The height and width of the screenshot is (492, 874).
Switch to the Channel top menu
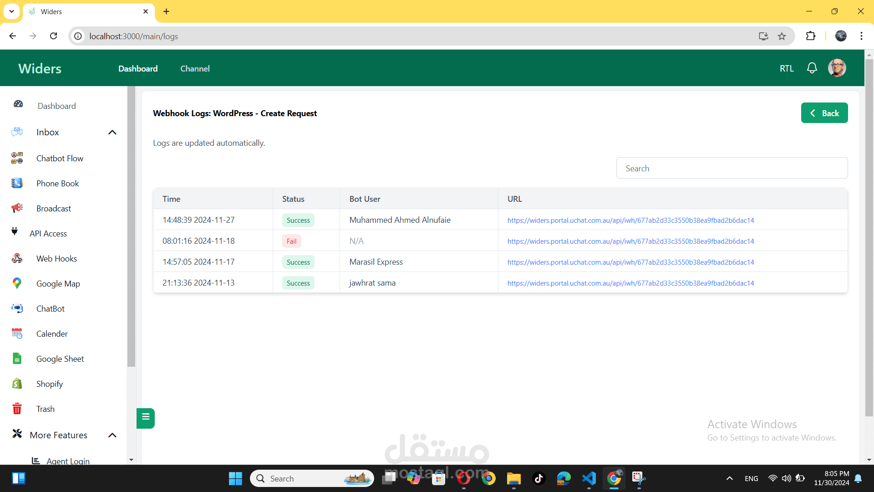pyautogui.click(x=195, y=68)
